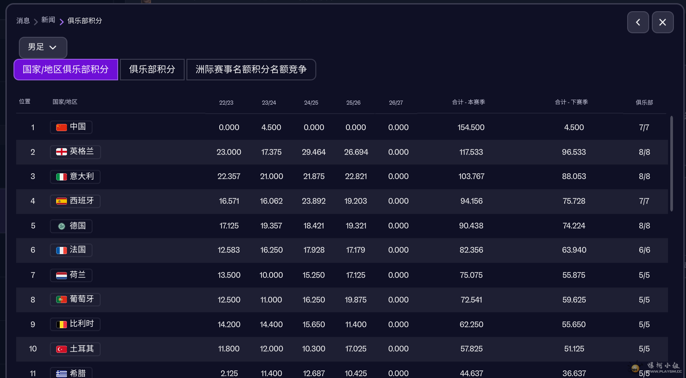Select the 西班牙 flag entry
Screen dimensions: 686x378
coord(75,201)
